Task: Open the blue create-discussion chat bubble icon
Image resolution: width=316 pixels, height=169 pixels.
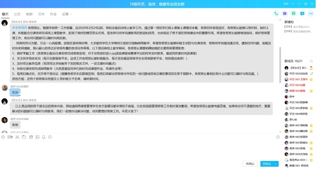Action: (302, 14)
